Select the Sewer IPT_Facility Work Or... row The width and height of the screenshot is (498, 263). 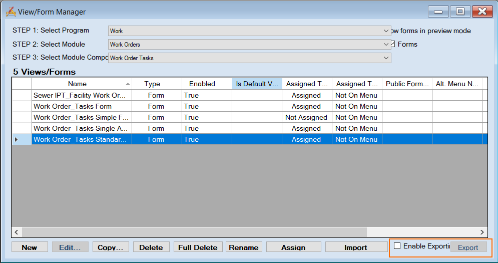tap(249, 95)
